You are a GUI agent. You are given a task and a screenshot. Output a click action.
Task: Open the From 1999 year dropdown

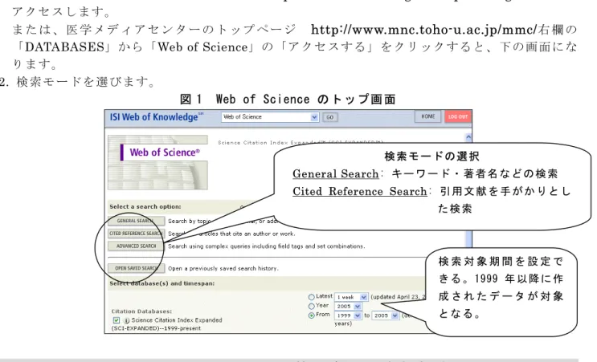click(x=348, y=315)
